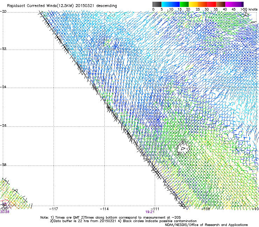Pick the brown 35-40 knots legend segment

pyautogui.click(x=220, y=4)
